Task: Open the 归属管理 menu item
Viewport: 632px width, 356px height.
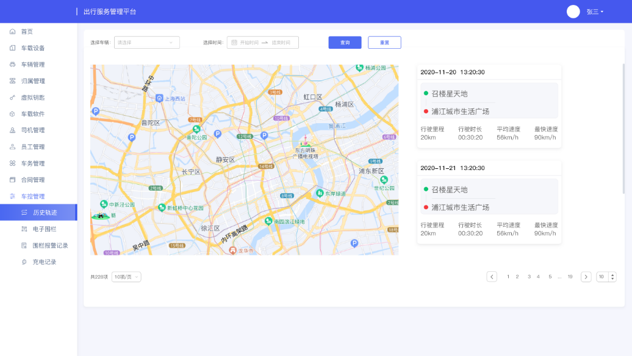Action: point(38,81)
